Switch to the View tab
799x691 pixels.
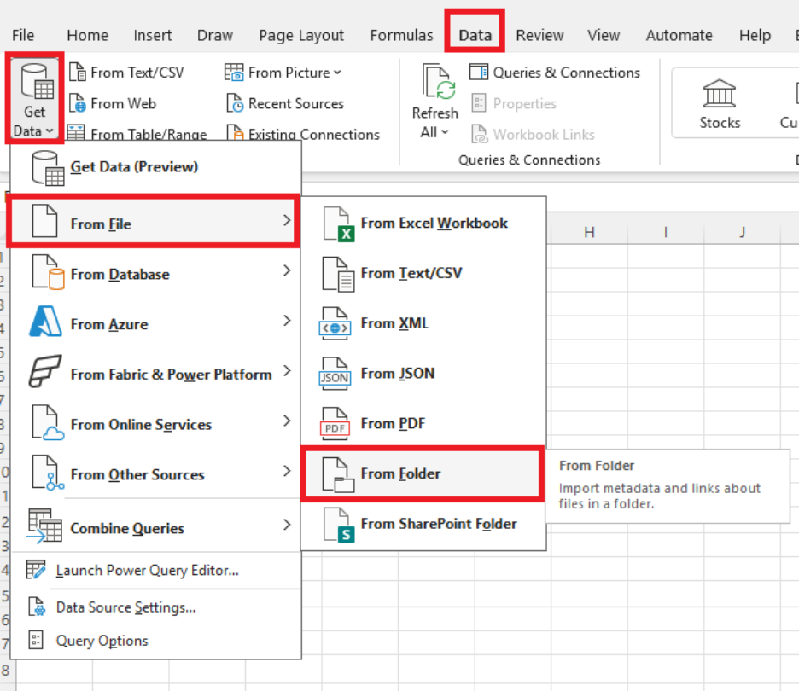coord(604,35)
